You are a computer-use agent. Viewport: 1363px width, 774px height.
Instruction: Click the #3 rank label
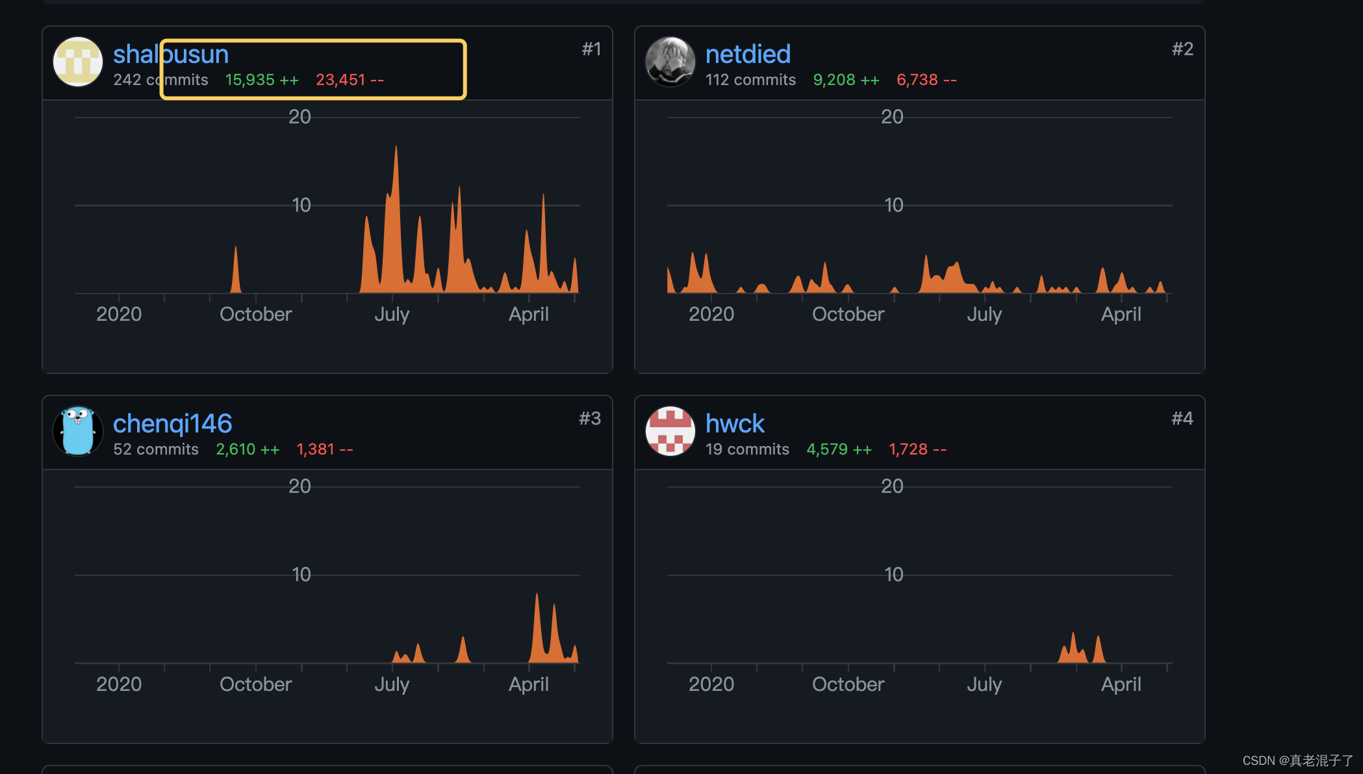tap(590, 418)
